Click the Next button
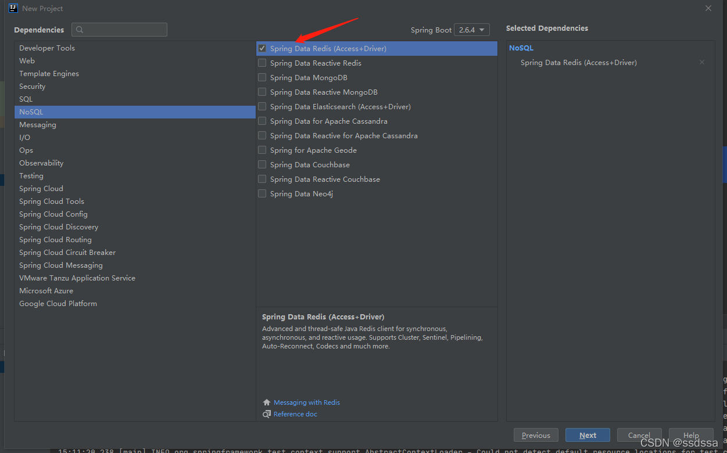 (588, 436)
